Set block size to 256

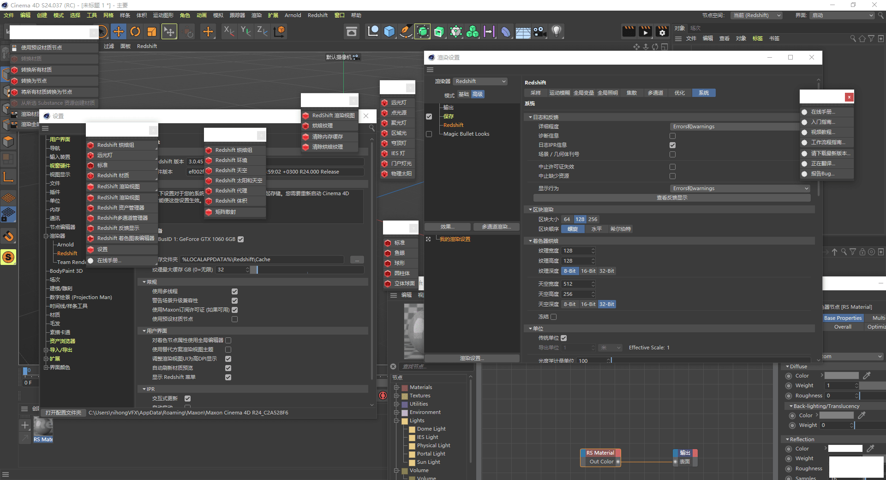pyautogui.click(x=593, y=219)
